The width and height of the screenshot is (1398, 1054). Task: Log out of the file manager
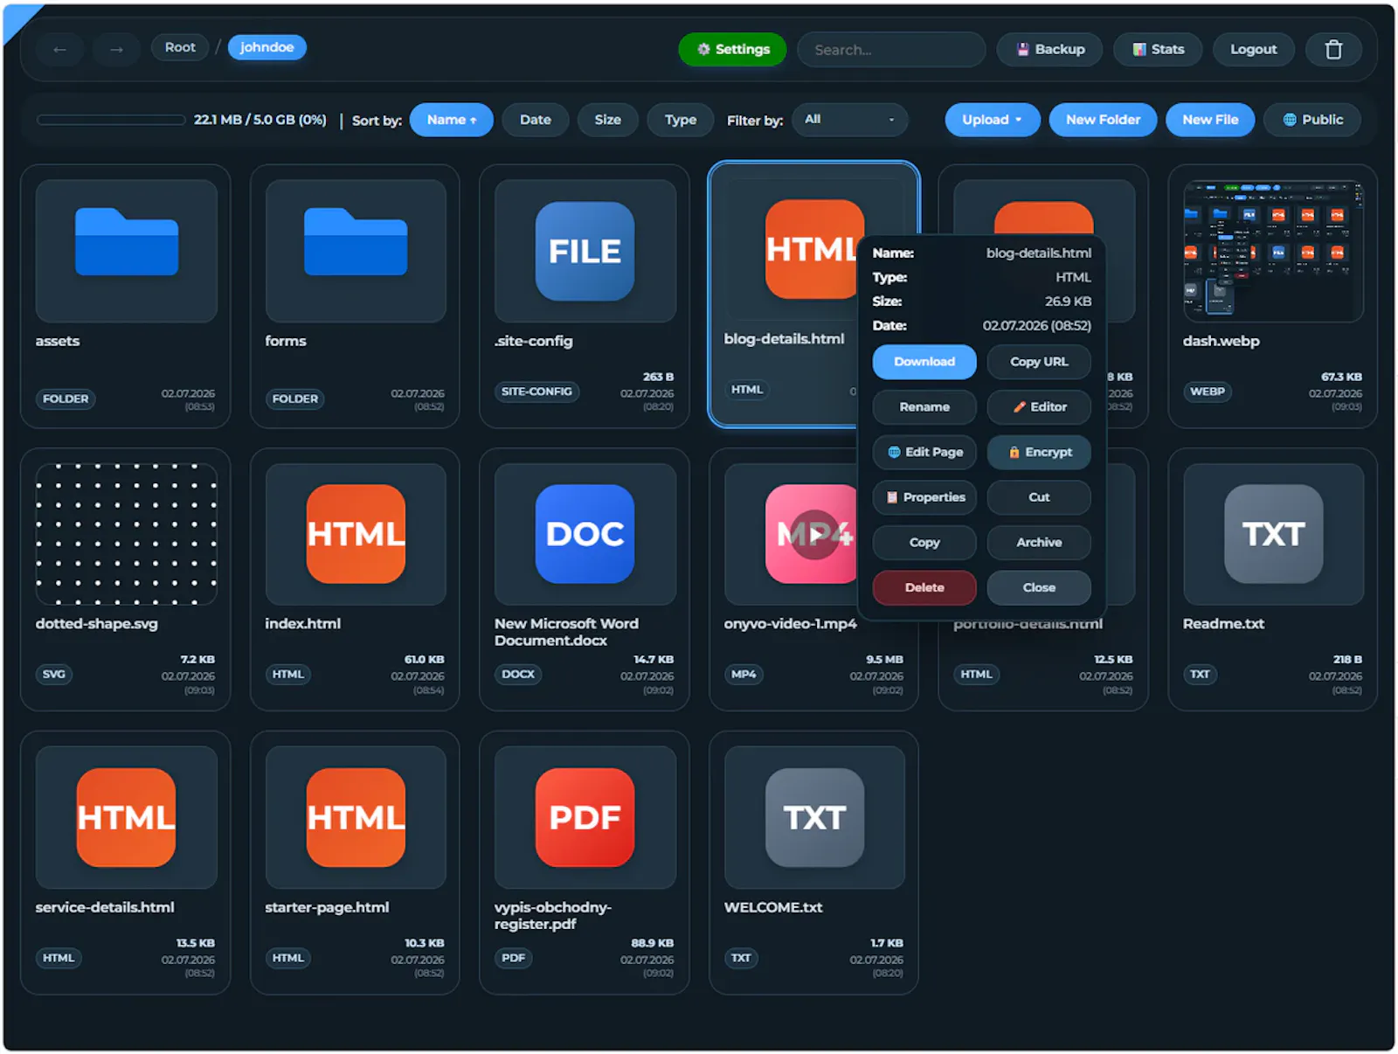[x=1253, y=50]
